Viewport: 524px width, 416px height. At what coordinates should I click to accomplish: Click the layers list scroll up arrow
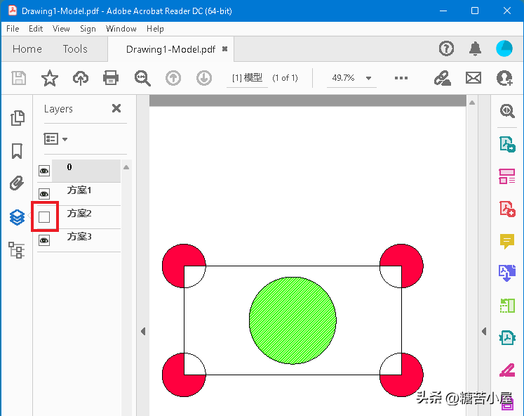pyautogui.click(x=126, y=167)
